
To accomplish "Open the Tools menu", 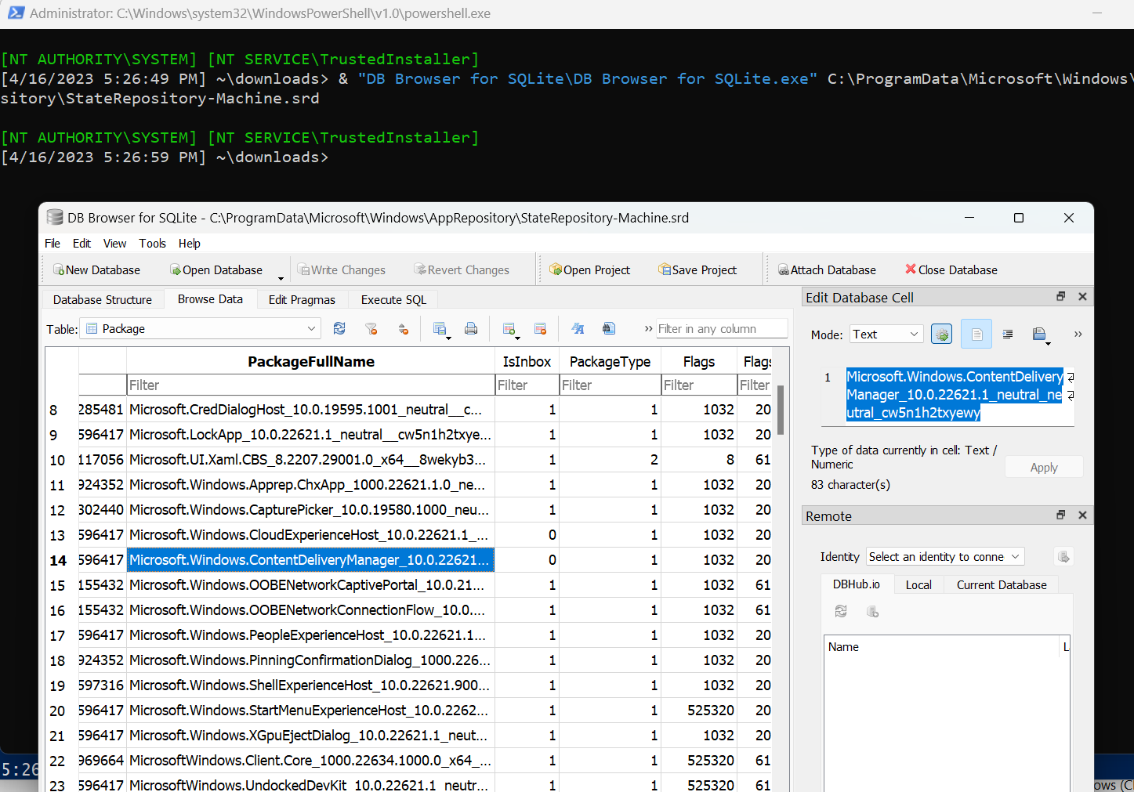I will coord(152,244).
